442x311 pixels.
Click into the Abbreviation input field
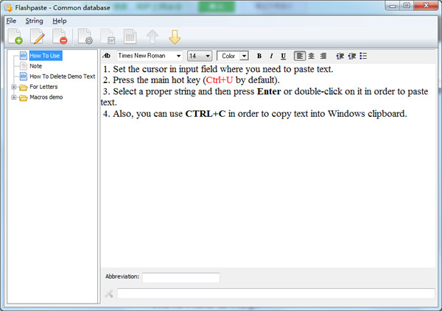click(x=181, y=277)
